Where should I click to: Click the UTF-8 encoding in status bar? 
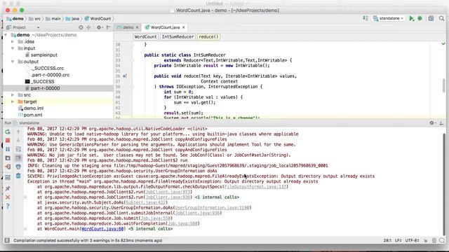pos(412,240)
